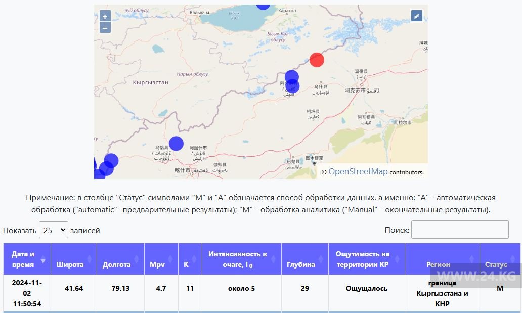Select magnitude value 4.7
522x313 pixels.
[161, 288]
